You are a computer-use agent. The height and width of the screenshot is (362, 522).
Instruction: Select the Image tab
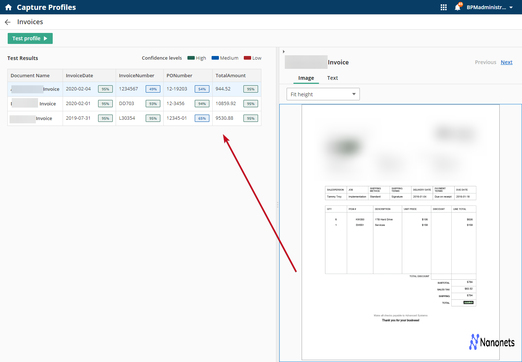click(x=306, y=78)
